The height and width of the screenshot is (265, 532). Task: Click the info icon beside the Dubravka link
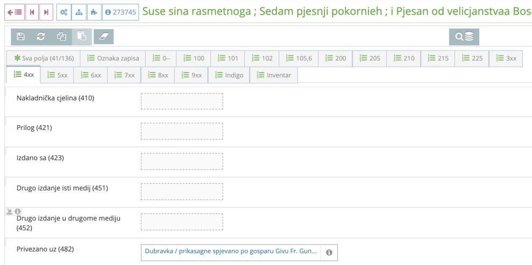329,253
